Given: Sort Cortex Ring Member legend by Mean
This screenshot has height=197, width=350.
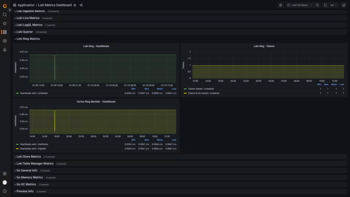Looking at the screenshot, I should [x=160, y=140].
